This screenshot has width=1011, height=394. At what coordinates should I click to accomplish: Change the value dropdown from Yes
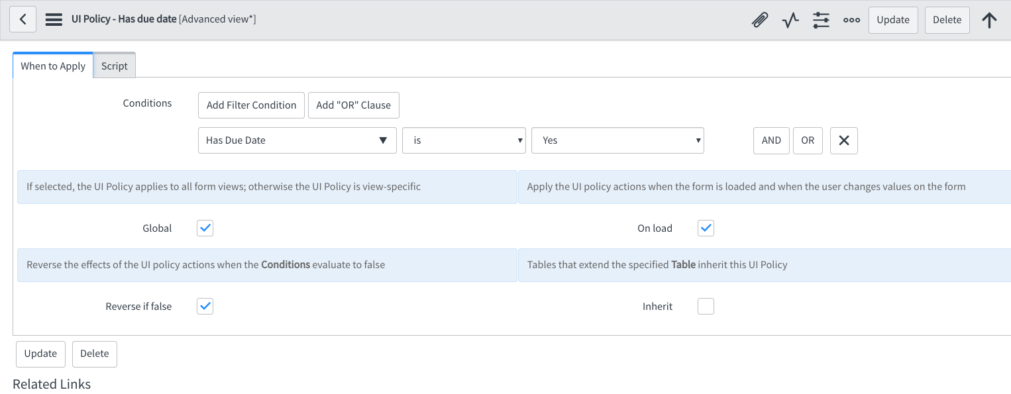pos(617,140)
